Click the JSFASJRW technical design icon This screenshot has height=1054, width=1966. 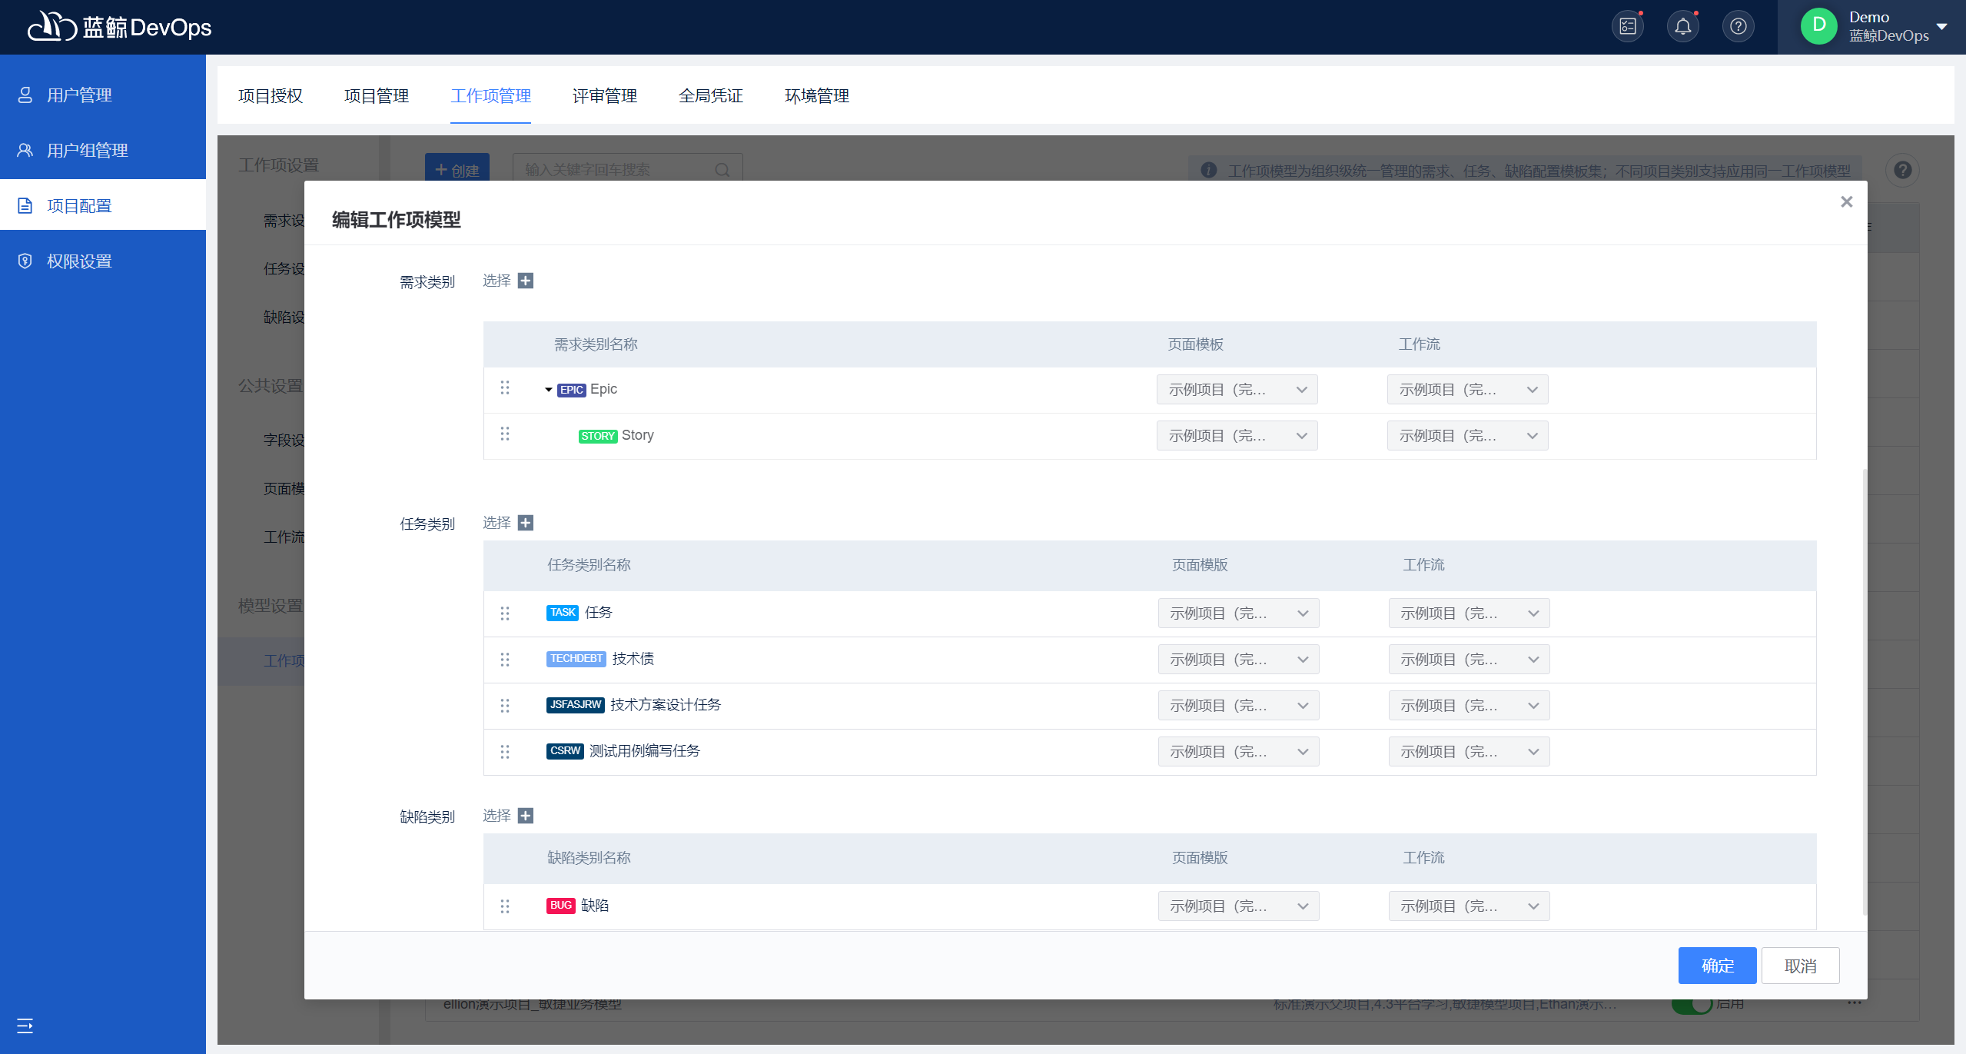point(573,704)
